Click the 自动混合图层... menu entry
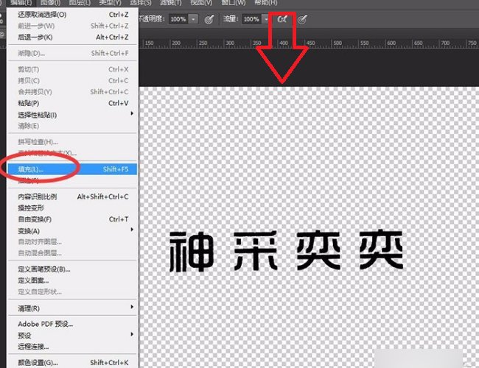The image size is (479, 368). pos(73,253)
